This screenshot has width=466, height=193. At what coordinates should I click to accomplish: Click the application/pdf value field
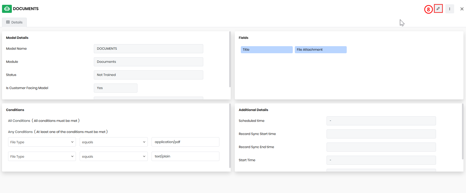[185, 142]
